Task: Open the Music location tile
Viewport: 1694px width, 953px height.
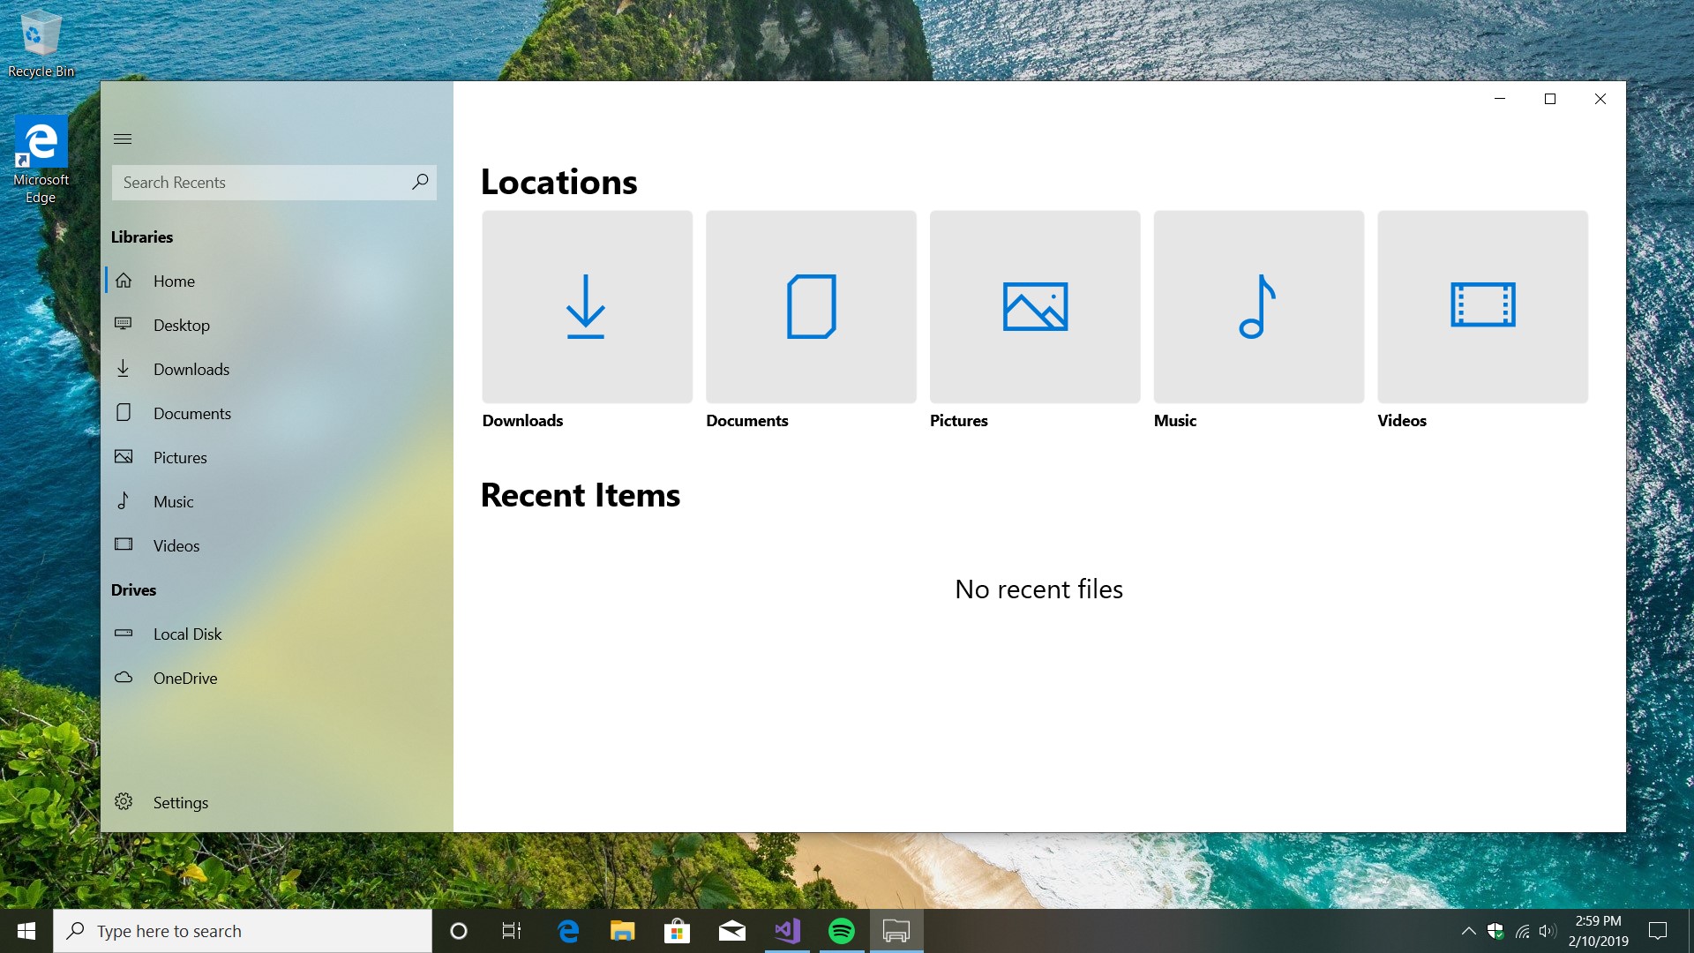Action: pos(1258,307)
